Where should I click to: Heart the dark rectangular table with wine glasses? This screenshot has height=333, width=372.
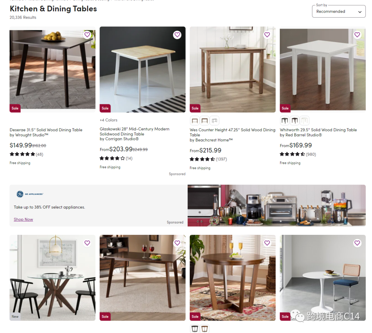point(177,243)
